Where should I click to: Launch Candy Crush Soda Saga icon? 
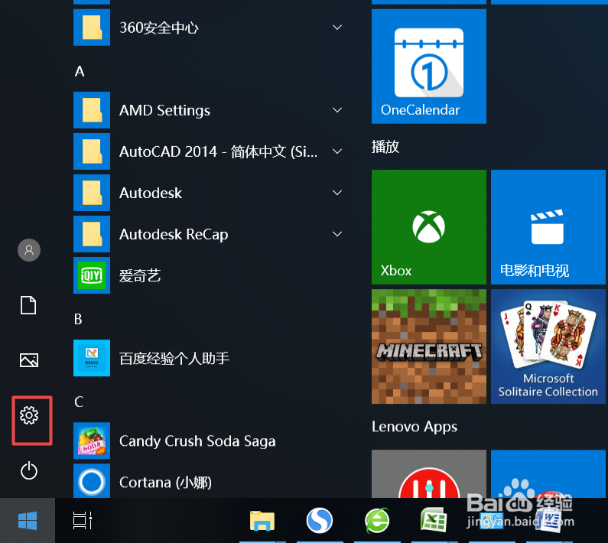[92, 441]
